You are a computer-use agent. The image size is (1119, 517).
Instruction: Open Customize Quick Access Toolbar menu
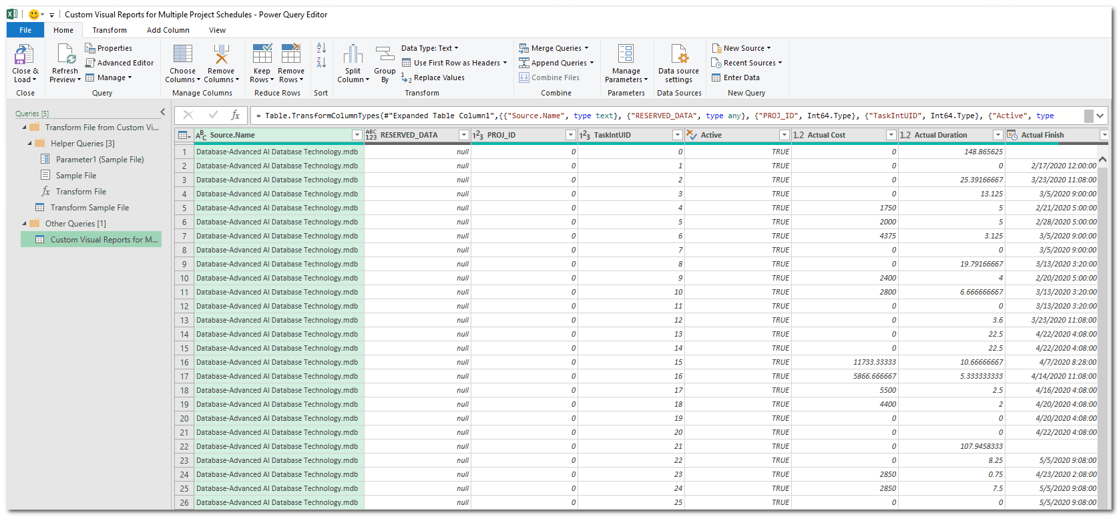pyautogui.click(x=51, y=15)
